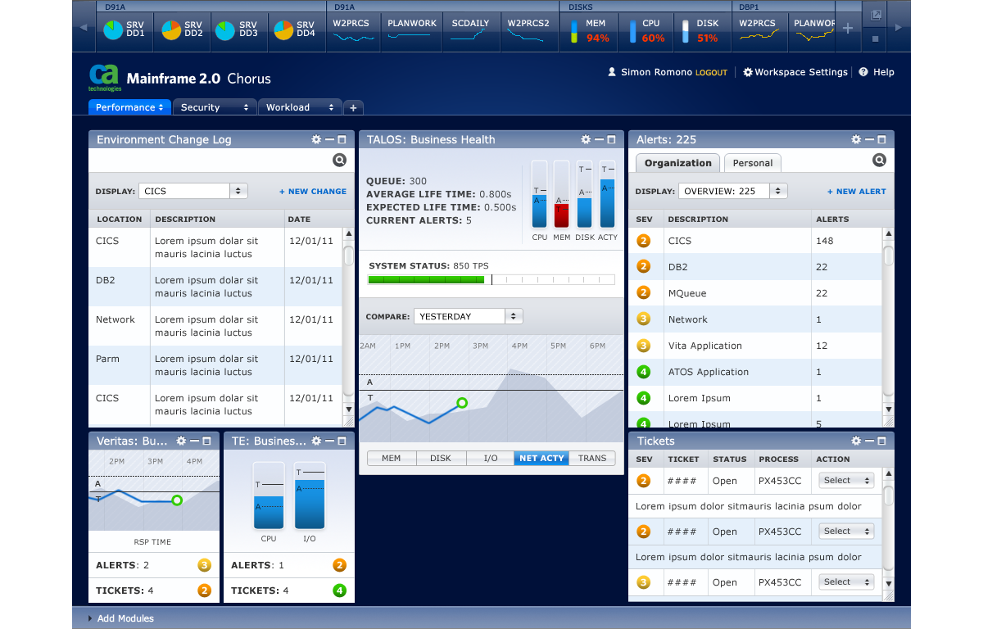Screen dimensions: 983x629
Task: Click the CA Technologies logo
Action: coord(105,78)
